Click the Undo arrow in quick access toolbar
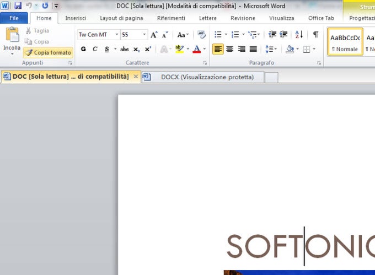 pyautogui.click(x=29, y=6)
